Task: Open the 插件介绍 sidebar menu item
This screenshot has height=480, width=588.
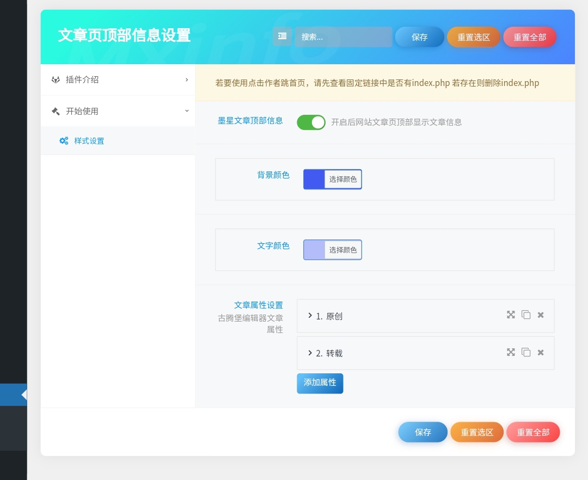Action: click(82, 79)
